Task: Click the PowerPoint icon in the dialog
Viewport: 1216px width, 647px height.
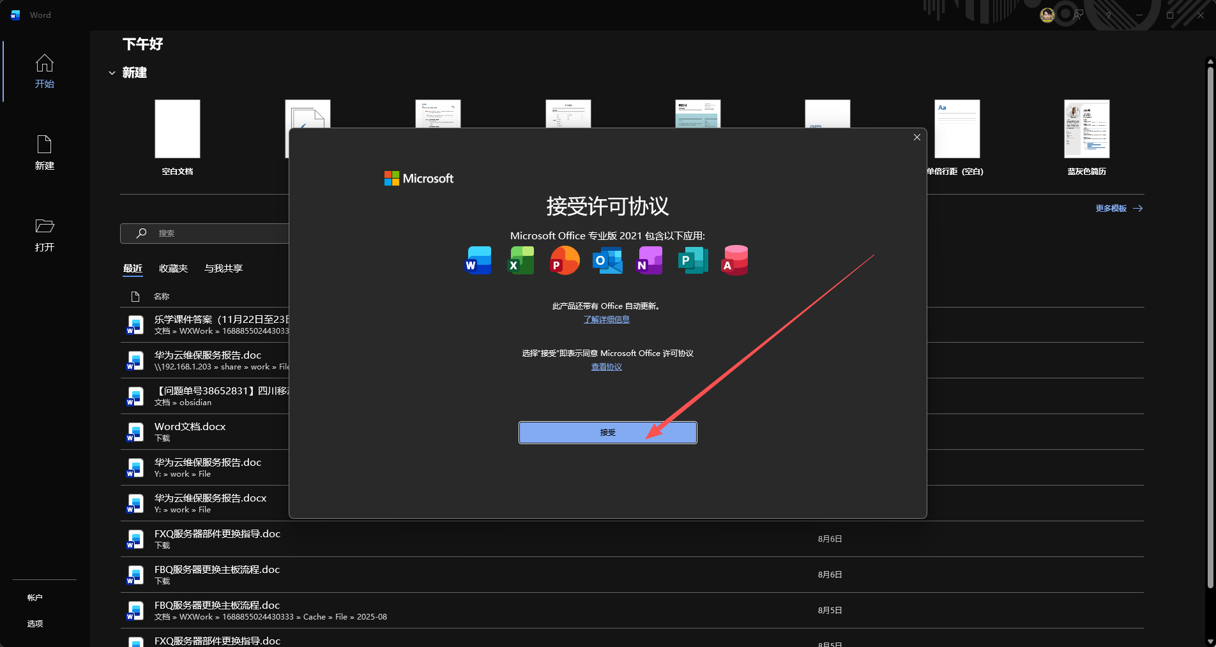Action: (563, 260)
